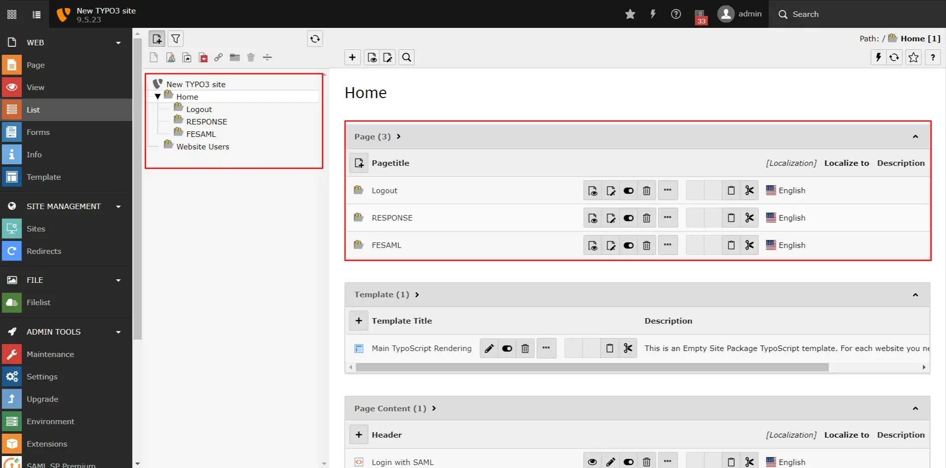
Task: Toggle visibility of Login with SAML content
Action: (629, 462)
